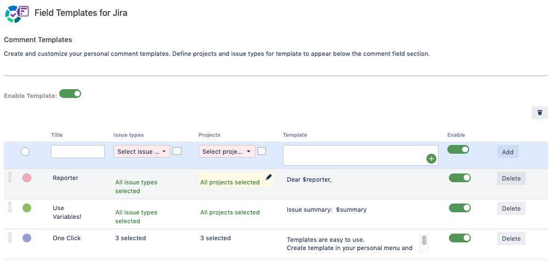Click the drag handle of the Use Variables! row
The height and width of the screenshot is (267, 552).
pos(10,207)
